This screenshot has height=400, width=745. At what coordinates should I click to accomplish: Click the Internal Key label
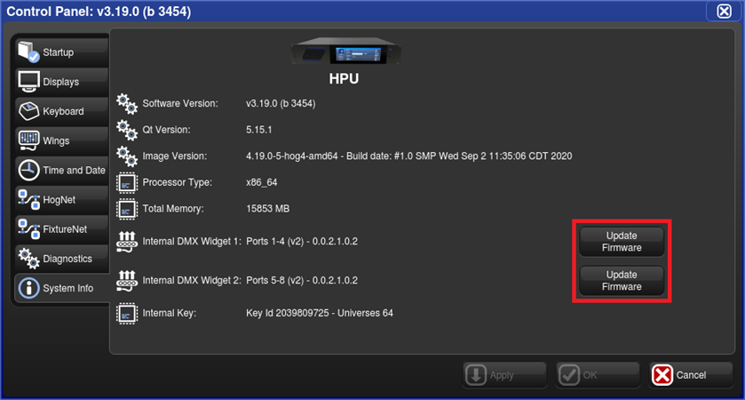(169, 314)
